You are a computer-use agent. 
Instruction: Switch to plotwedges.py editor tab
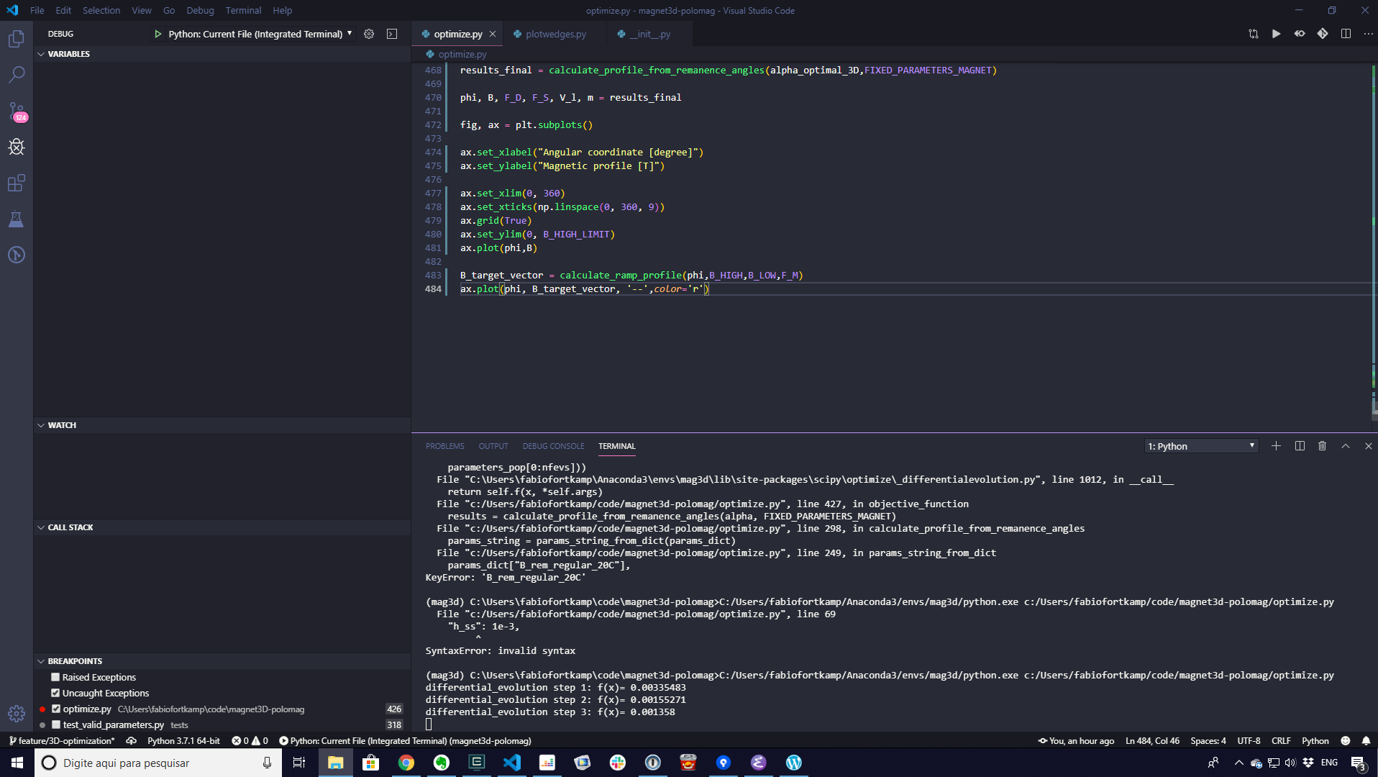coord(555,34)
